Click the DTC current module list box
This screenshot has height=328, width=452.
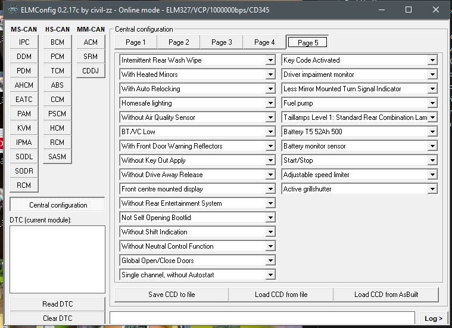(x=57, y=259)
